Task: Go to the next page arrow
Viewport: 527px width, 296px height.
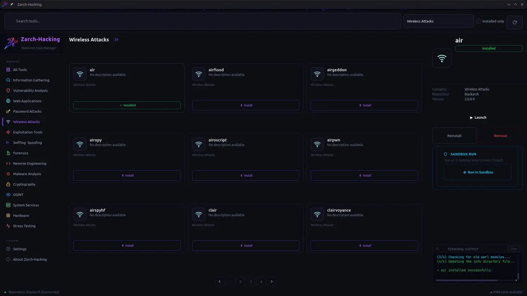Action: coord(272,282)
